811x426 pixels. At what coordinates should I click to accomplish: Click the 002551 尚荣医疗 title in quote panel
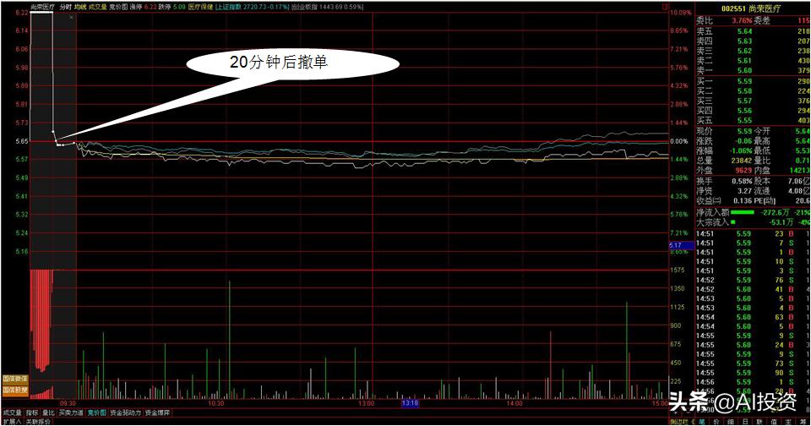coord(751,8)
